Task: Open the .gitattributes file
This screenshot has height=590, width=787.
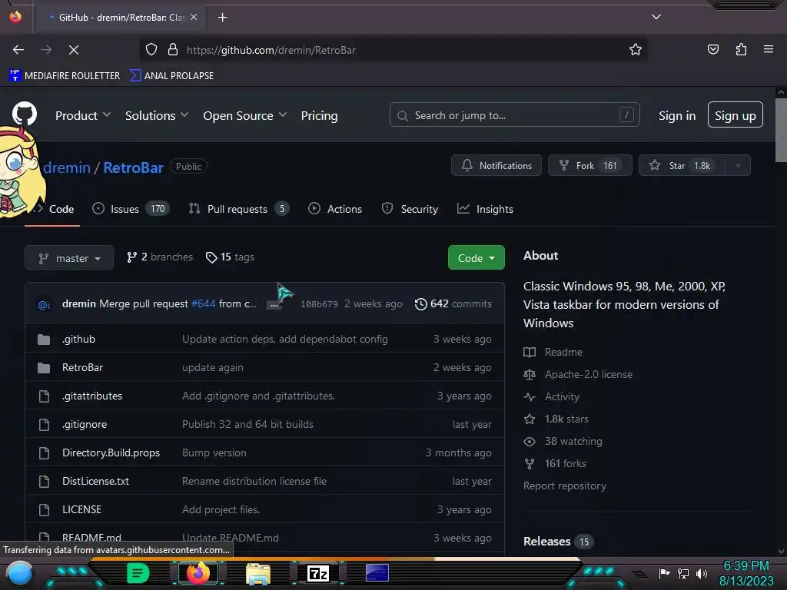Action: point(92,396)
